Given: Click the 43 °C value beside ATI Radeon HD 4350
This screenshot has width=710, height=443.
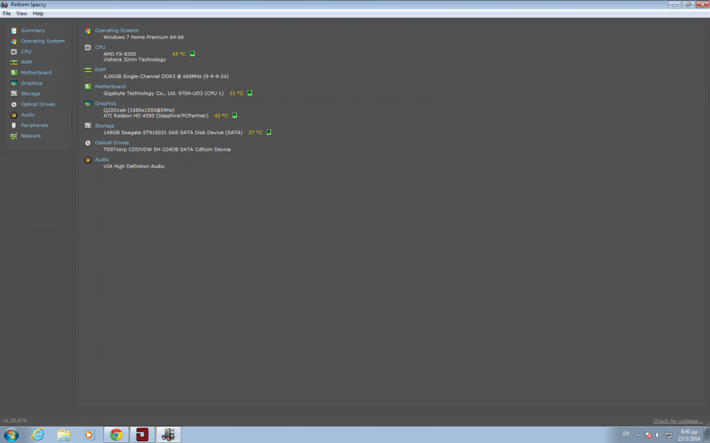Looking at the screenshot, I should tap(221, 116).
